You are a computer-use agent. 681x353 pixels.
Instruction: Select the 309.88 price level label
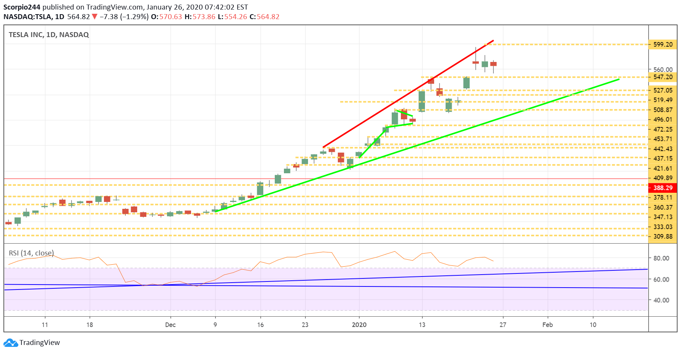pos(663,236)
